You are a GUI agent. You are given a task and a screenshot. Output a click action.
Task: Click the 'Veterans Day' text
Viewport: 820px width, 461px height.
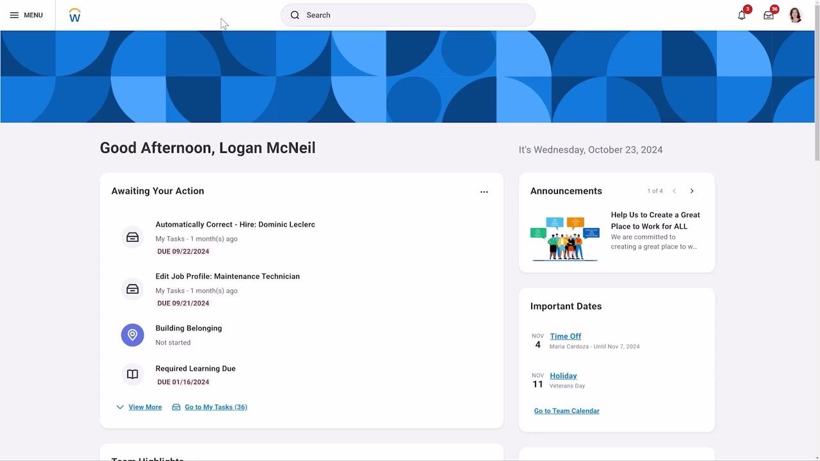click(x=567, y=386)
